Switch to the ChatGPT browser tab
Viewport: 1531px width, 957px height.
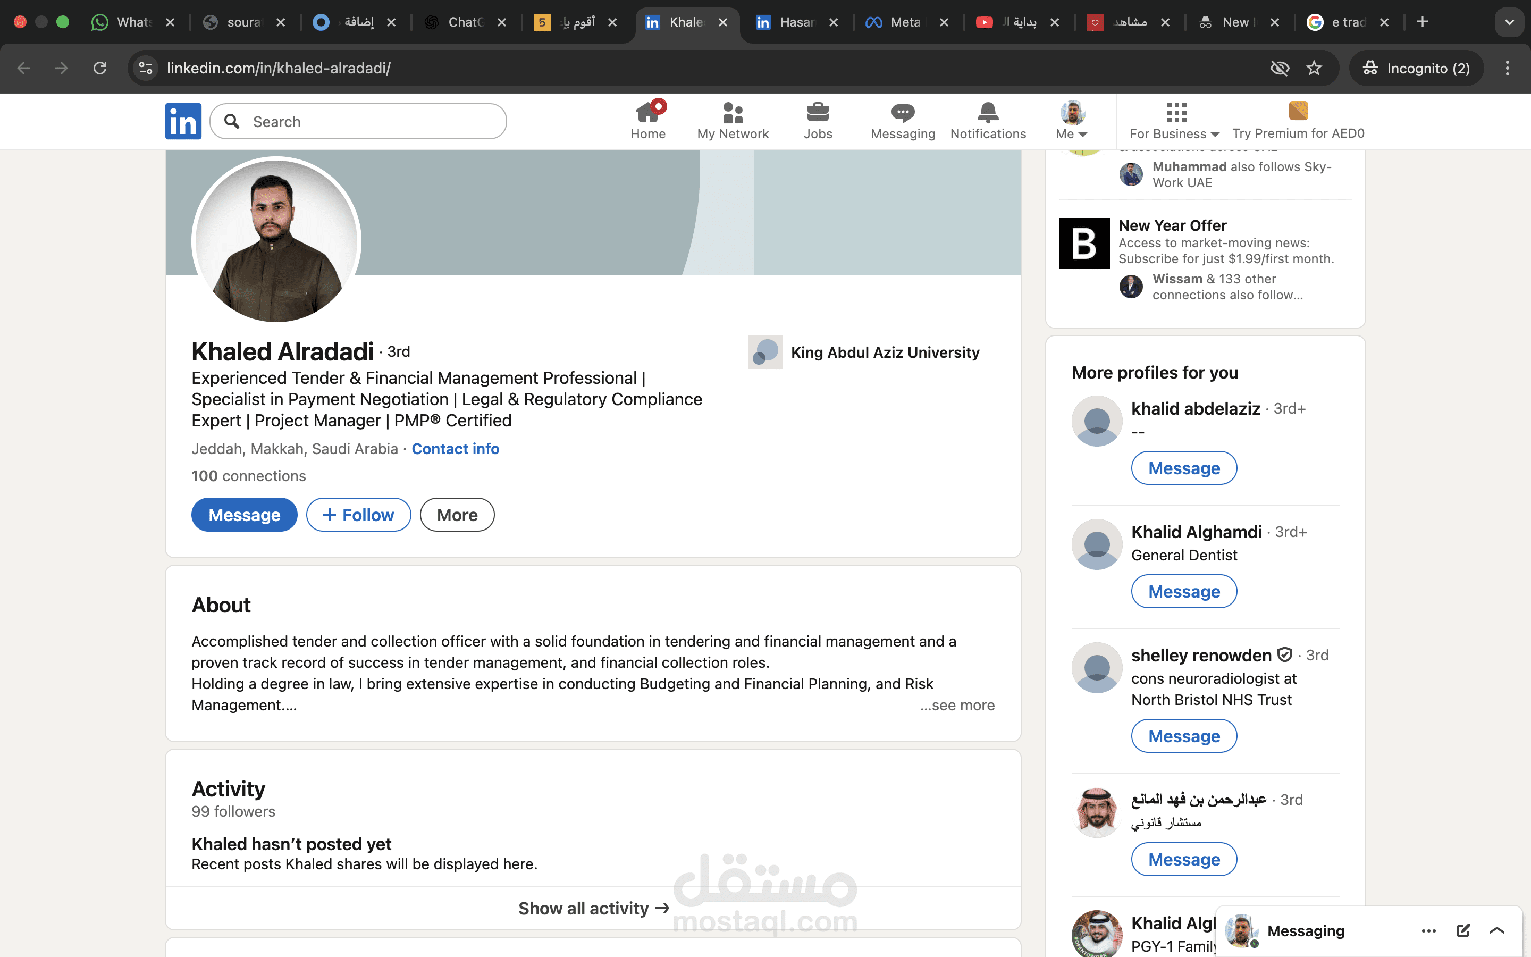(x=466, y=21)
